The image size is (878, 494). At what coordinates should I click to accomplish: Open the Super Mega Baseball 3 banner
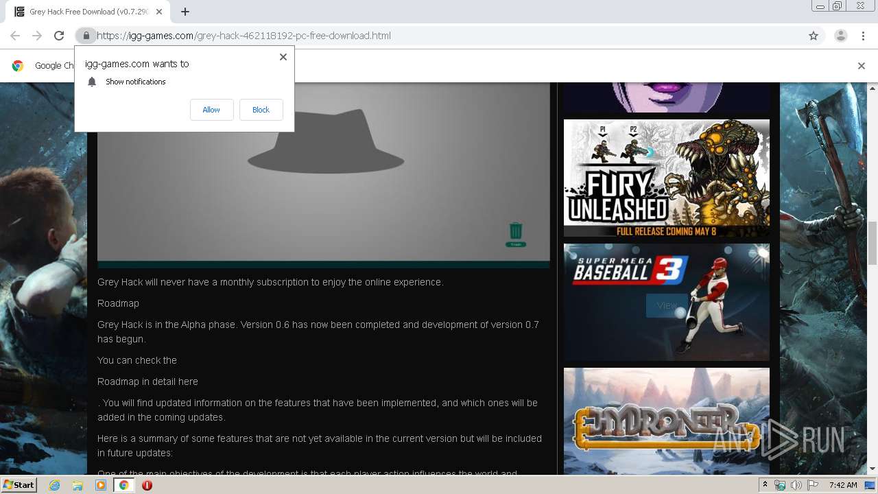pyautogui.click(x=667, y=302)
